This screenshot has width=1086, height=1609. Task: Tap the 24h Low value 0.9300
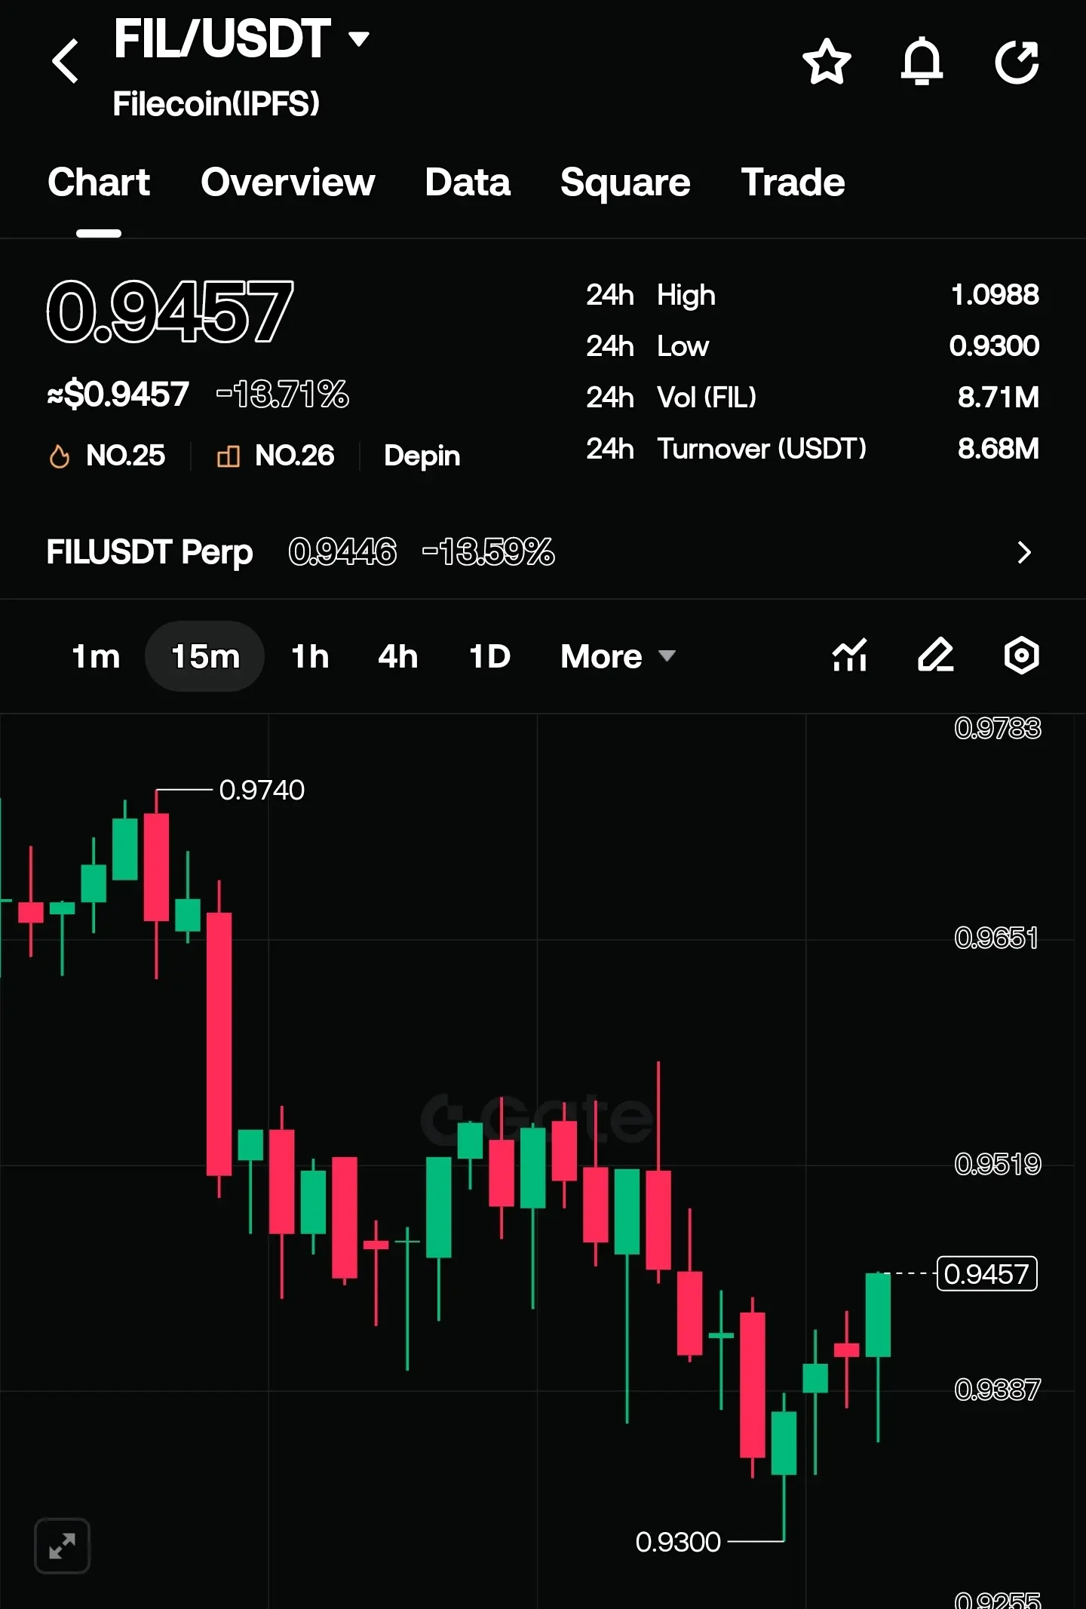[x=994, y=346]
